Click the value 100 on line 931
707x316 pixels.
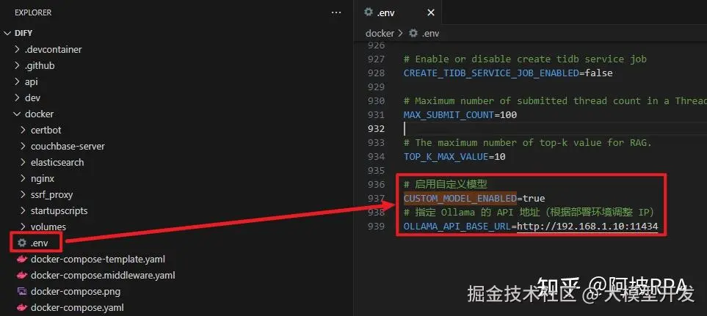pos(508,115)
